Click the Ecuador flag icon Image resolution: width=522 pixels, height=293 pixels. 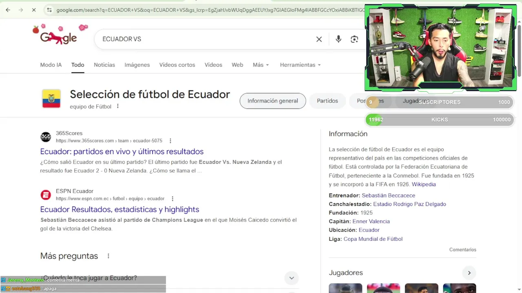51,99
